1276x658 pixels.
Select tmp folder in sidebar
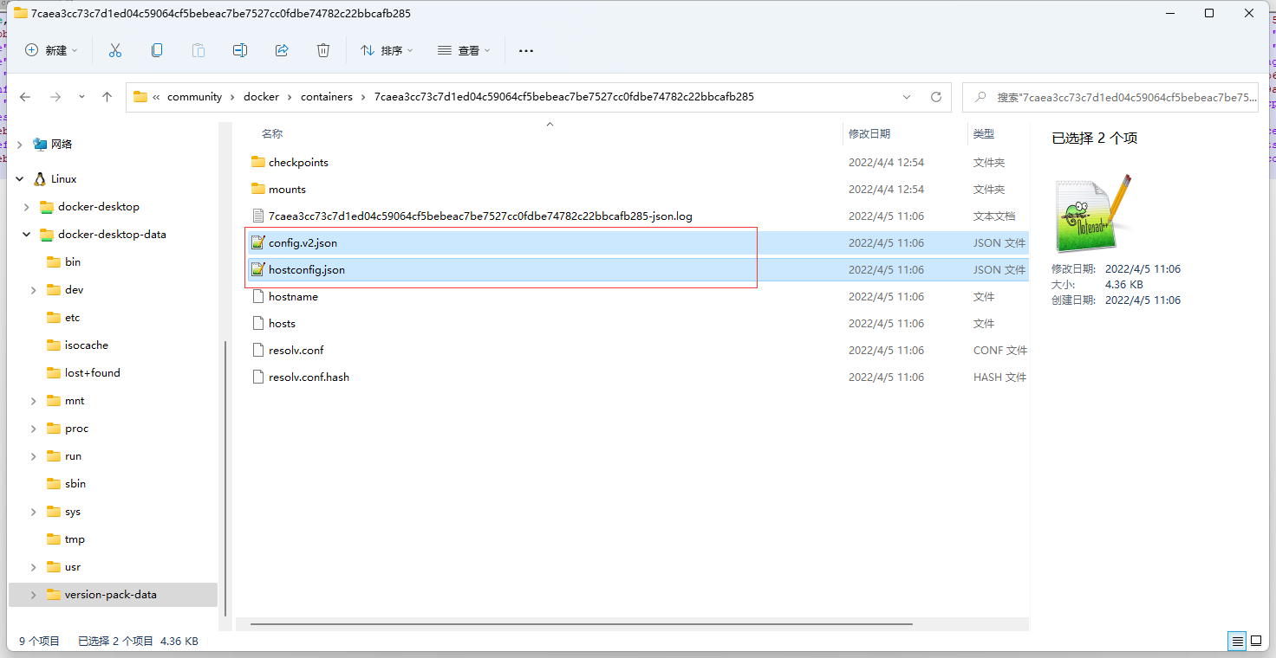pos(75,539)
